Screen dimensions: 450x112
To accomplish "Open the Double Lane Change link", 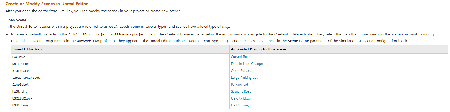I will tap(247, 64).
